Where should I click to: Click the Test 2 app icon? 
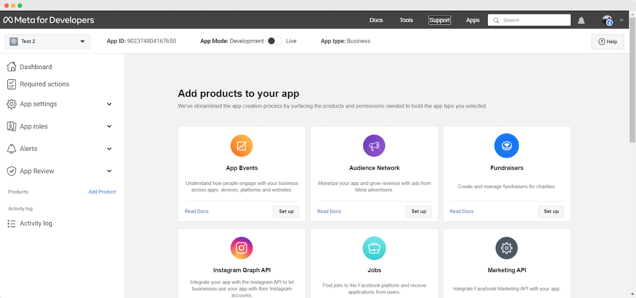coord(14,41)
